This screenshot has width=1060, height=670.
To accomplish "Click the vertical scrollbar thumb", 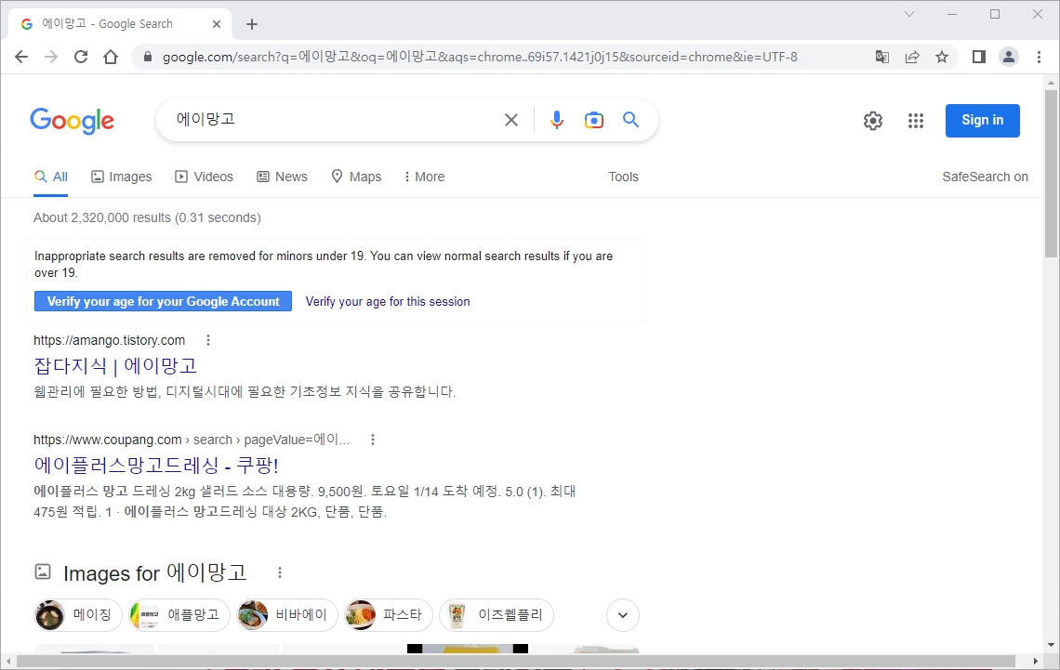I will click(1051, 172).
